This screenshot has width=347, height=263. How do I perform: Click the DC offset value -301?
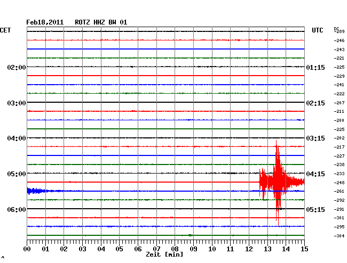tap(339, 218)
